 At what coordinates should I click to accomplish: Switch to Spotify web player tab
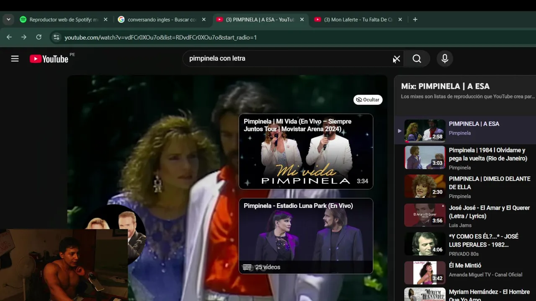coord(64,19)
